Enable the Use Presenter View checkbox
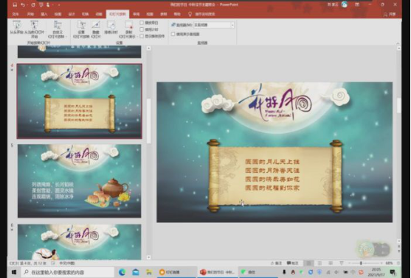411x278 pixels. pos(173,34)
